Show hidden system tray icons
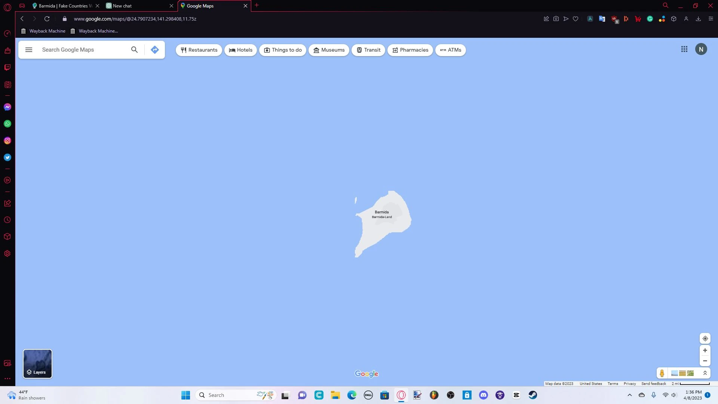The image size is (718, 404). point(630,395)
